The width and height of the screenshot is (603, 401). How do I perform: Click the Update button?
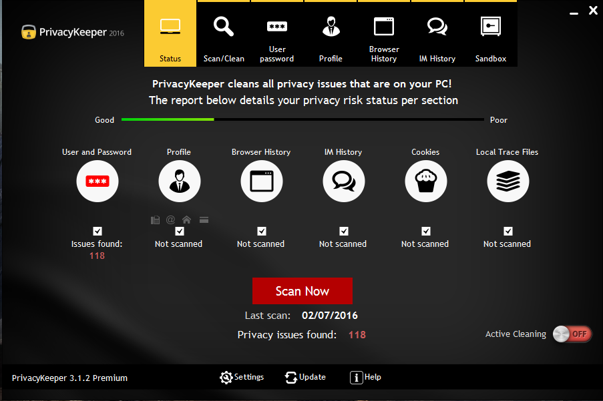[305, 378]
